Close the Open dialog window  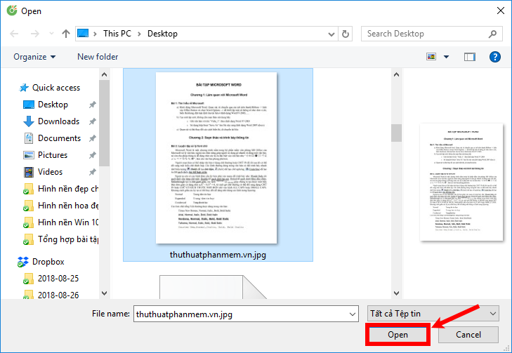coord(500,11)
